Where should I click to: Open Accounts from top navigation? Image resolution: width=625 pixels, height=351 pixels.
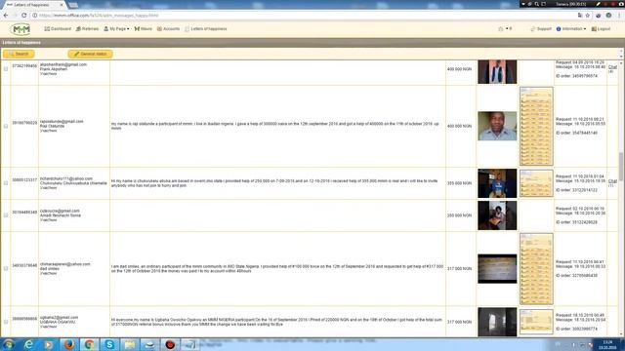point(168,28)
